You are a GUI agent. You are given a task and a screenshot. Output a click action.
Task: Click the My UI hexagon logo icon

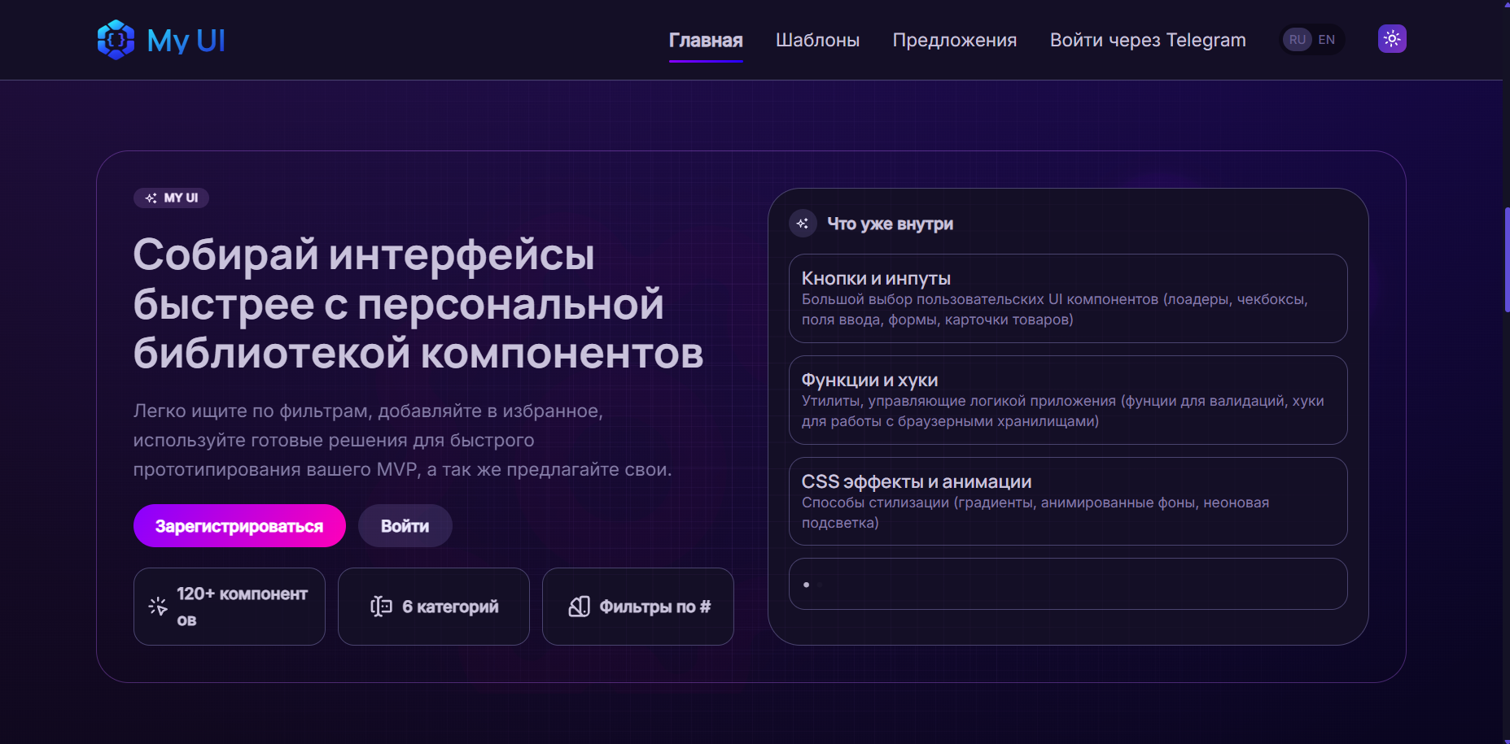click(116, 40)
